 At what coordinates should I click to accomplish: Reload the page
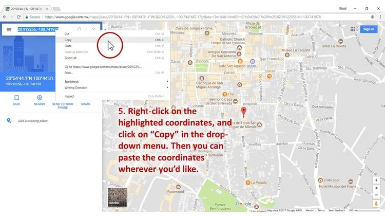coord(18,17)
